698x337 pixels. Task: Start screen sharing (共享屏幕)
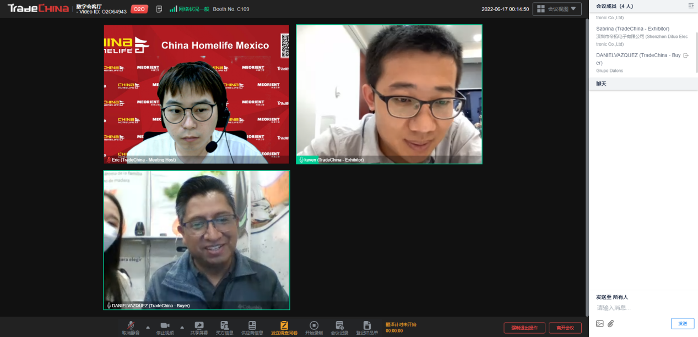199,328
